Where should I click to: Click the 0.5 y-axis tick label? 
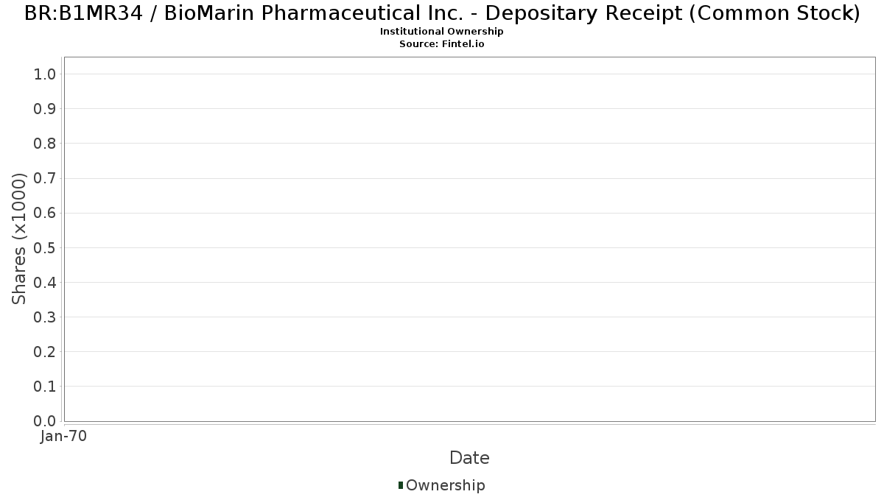[45, 247]
